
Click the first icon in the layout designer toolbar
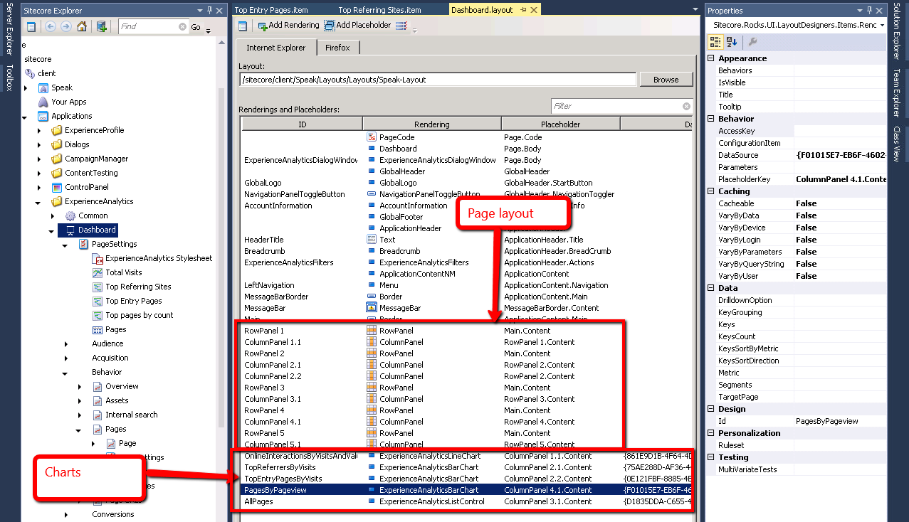click(243, 26)
